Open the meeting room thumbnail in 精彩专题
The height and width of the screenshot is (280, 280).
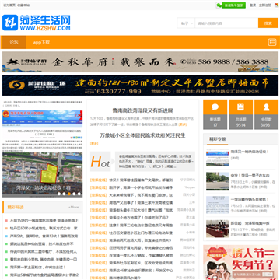pos(217,229)
